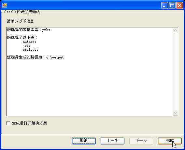Place the cursor in the blank area of the confirmation box
Viewport: 185px width, 150px height.
pos(90,86)
